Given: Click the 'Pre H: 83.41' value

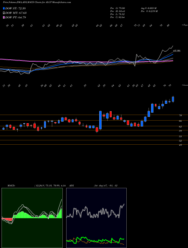Looking at the screenshot, I should (117, 11).
